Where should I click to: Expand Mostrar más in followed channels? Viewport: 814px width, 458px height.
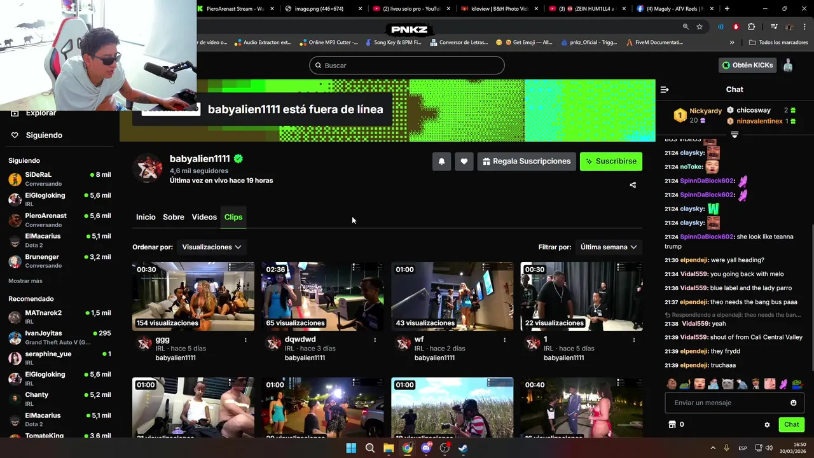point(25,281)
